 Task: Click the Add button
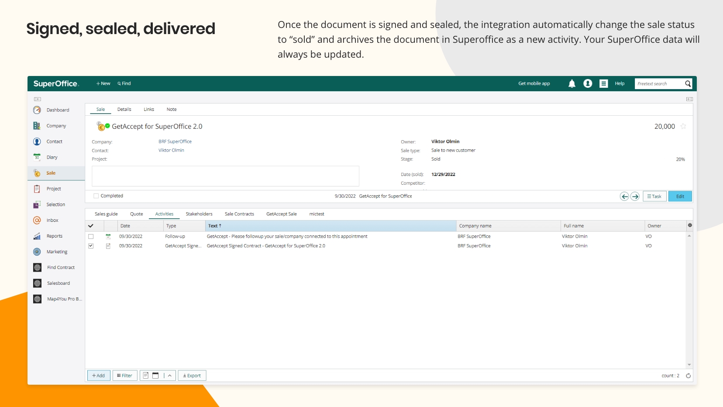click(99, 376)
